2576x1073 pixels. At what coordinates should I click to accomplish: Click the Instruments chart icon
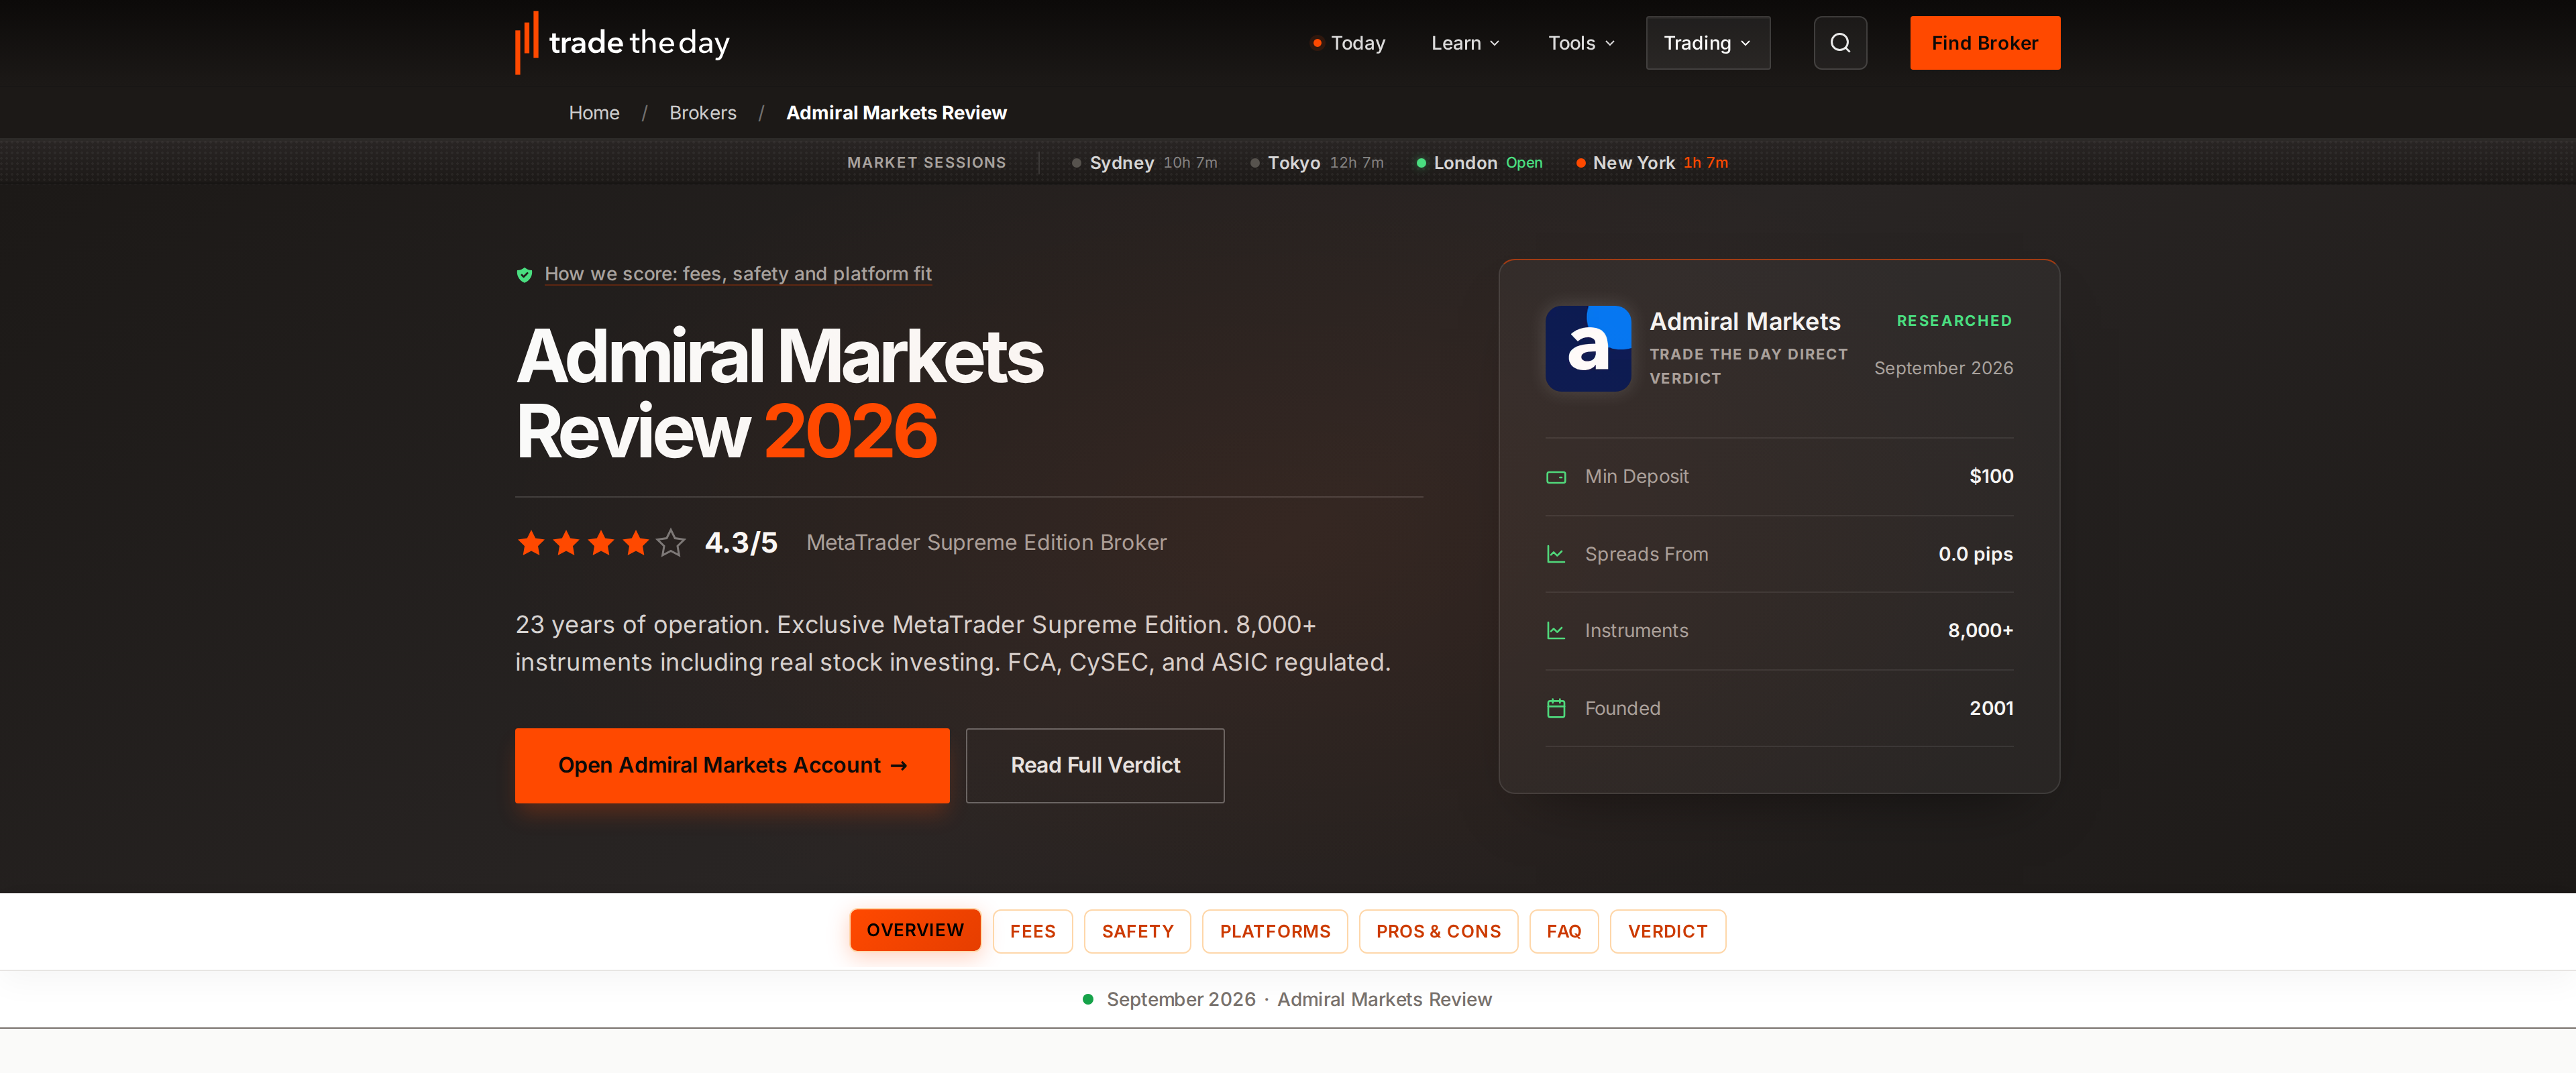click(x=1556, y=631)
